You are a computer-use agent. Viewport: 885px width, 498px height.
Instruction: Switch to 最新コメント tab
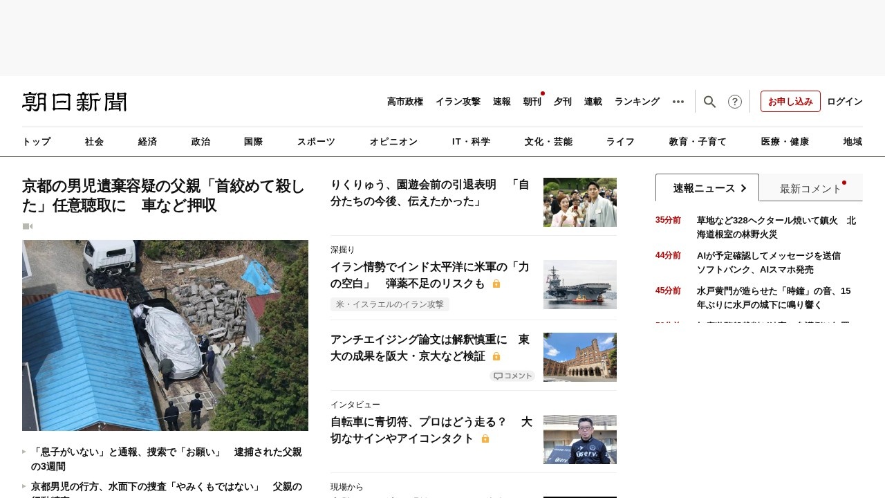point(811,188)
